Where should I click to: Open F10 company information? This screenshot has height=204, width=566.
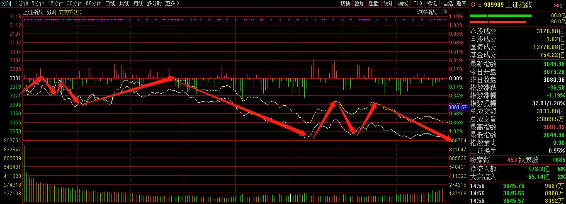tap(418, 3)
